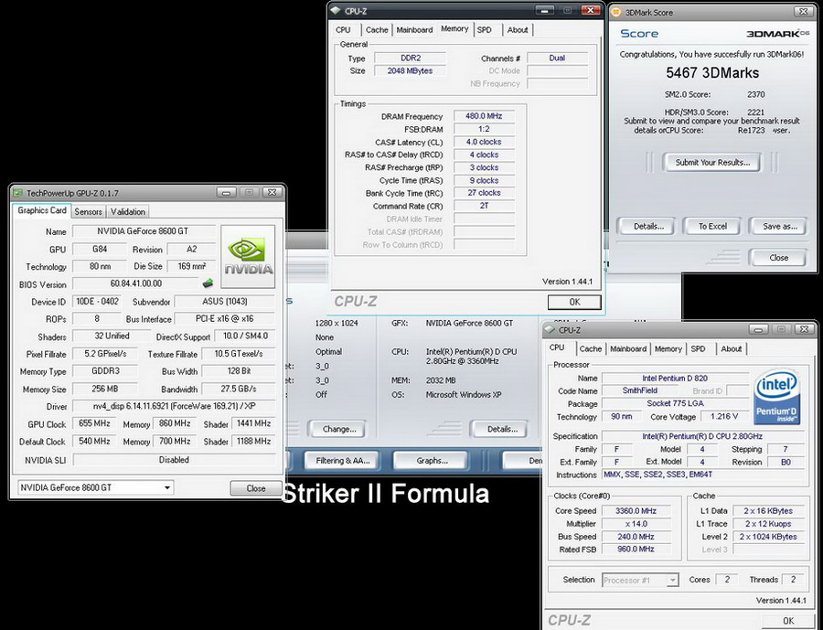Open CPU tab in memory CPU-Z window

tap(343, 30)
